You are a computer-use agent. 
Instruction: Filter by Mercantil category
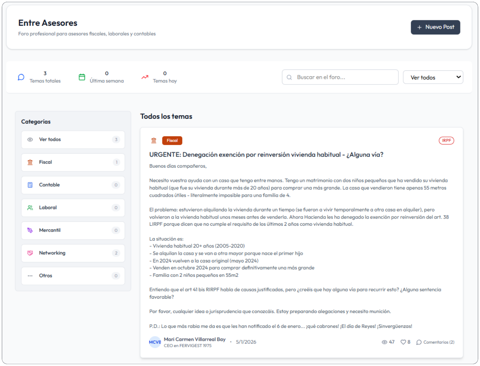tap(73, 230)
